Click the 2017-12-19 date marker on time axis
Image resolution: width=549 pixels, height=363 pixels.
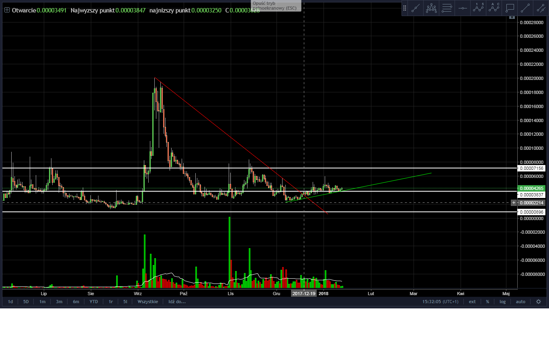tap(304, 294)
